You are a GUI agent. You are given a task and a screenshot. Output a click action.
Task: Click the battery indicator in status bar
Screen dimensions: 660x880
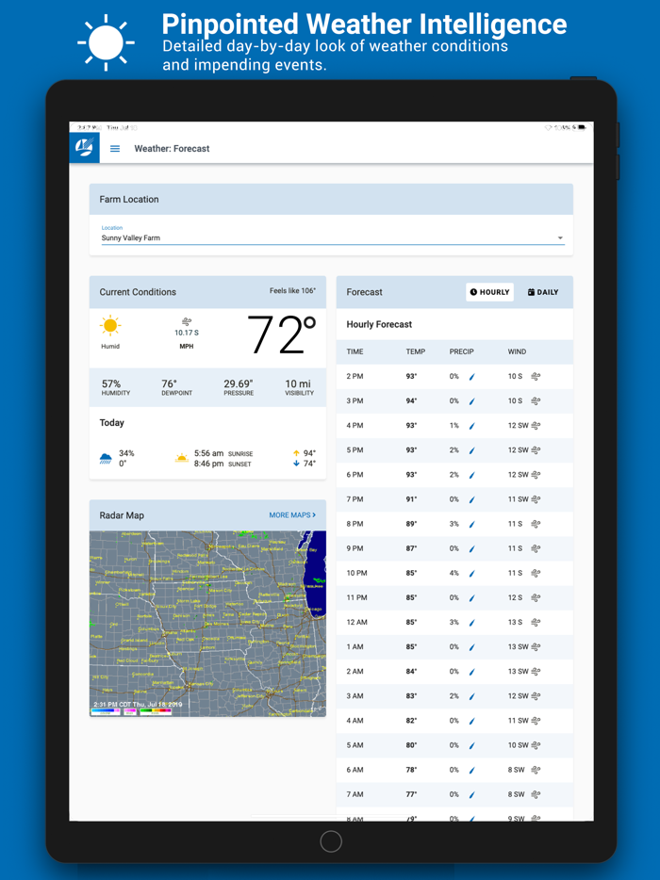click(x=582, y=128)
